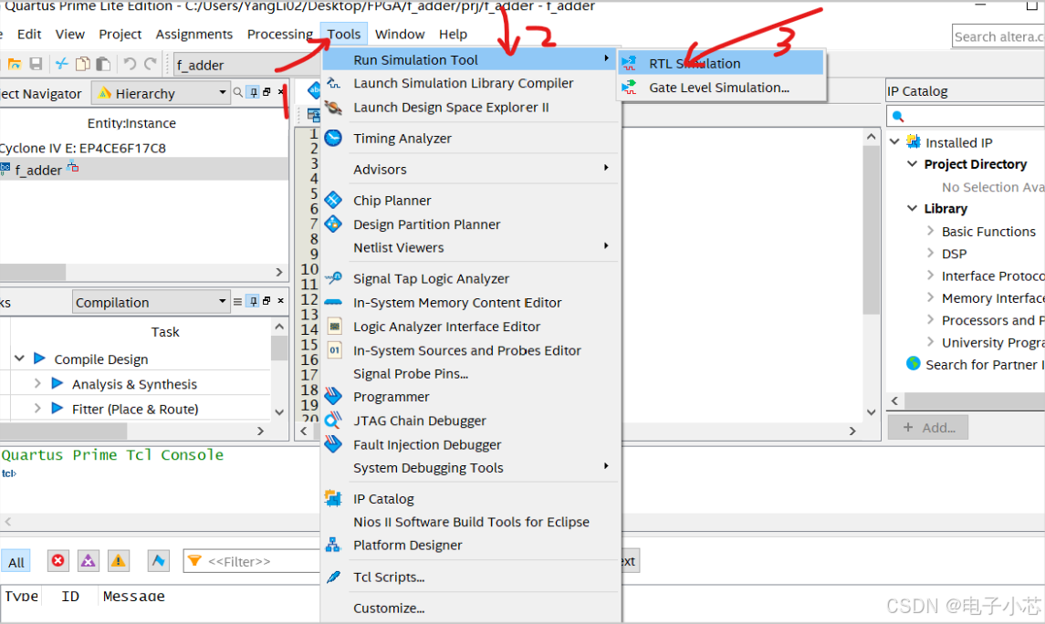The image size is (1045, 624).
Task: Toggle the critical warning filter button
Action: (x=88, y=561)
